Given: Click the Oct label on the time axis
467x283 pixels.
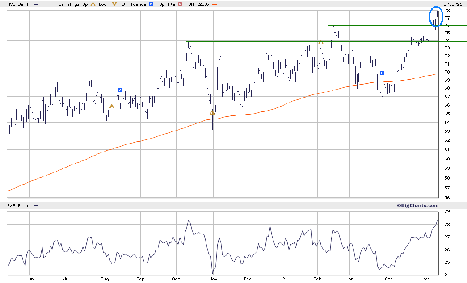Looking at the screenshot, I should click(177, 279).
